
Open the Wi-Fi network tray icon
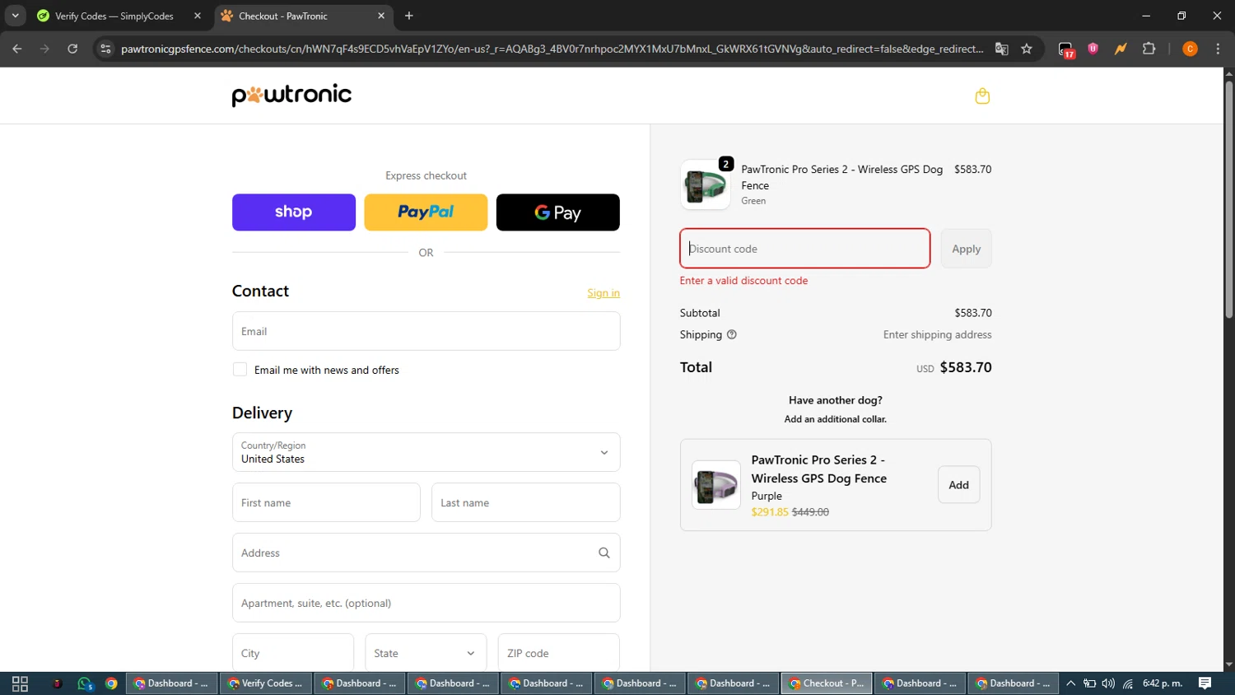coord(1128,683)
